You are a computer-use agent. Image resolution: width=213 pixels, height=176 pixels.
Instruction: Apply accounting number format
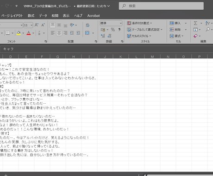click(x=103, y=30)
